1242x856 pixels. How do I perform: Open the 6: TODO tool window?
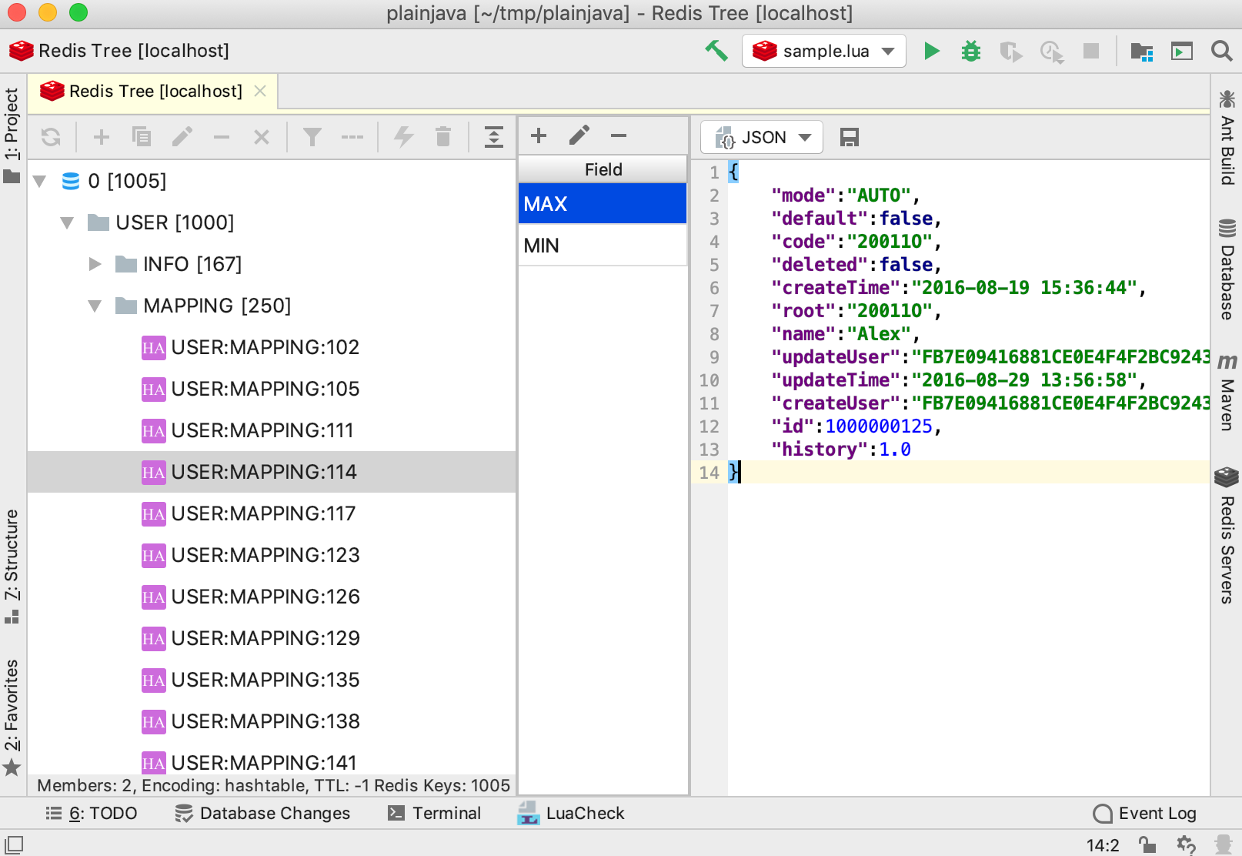92,813
